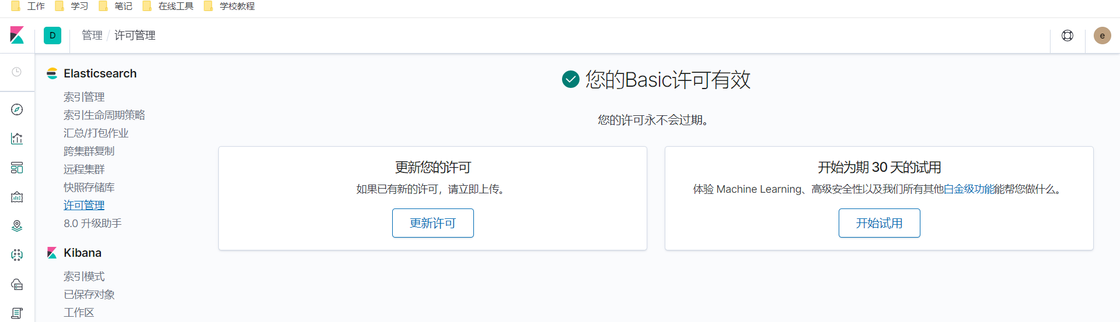Open the 学校教程 bookmarks folder

pos(229,6)
